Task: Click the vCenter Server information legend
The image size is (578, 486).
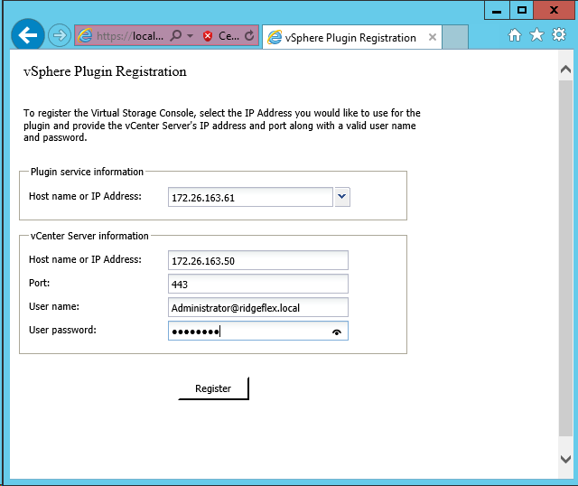Action: [89, 236]
